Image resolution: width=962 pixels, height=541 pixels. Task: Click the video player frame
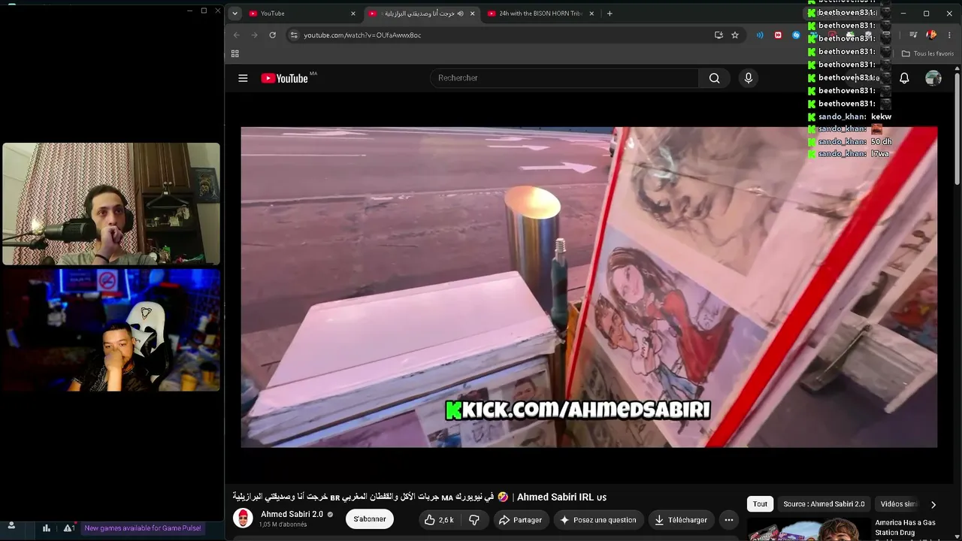point(589,287)
